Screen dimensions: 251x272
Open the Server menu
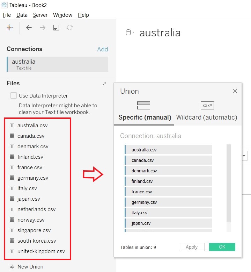pyautogui.click(x=40, y=15)
